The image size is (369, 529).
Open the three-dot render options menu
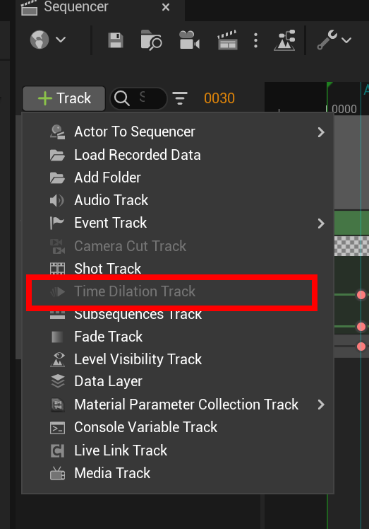256,40
